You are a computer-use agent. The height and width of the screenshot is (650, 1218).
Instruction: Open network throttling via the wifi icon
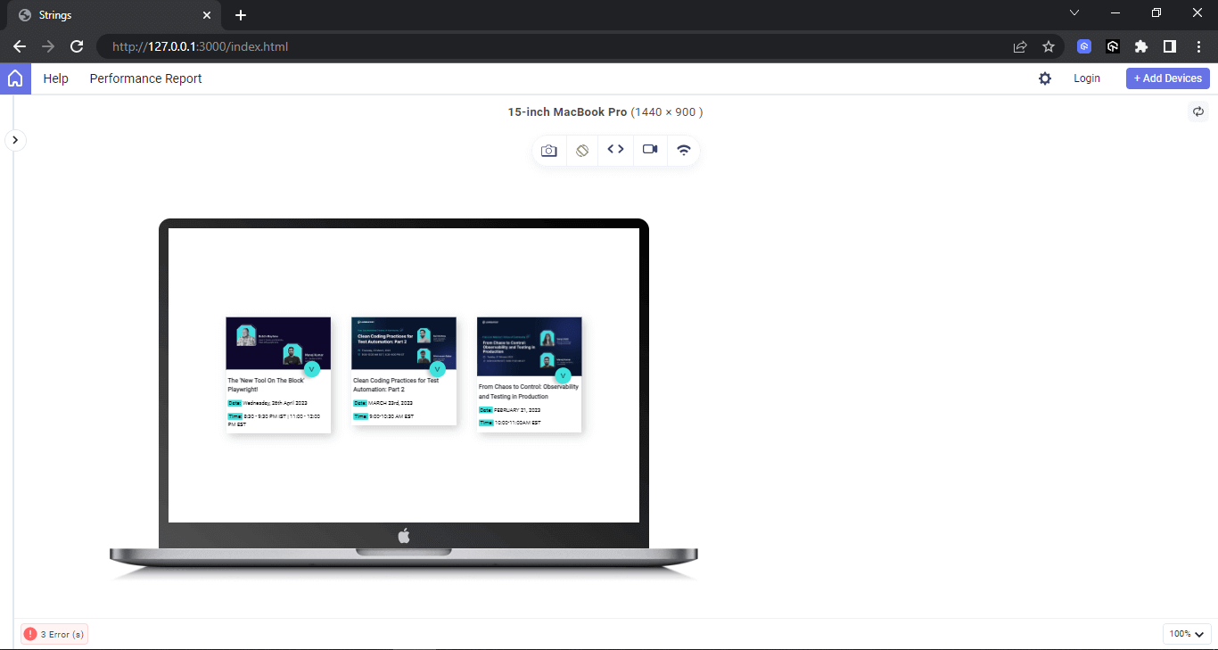click(683, 150)
